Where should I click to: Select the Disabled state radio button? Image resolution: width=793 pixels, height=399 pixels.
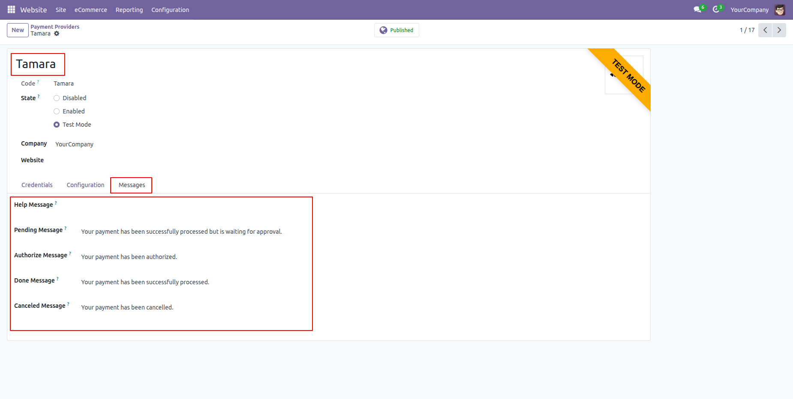57,98
